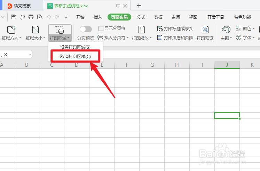Expand the 纸张方向 dropdown arrow
Viewport: 260px width, 171px height.
pyautogui.click(x=21, y=38)
